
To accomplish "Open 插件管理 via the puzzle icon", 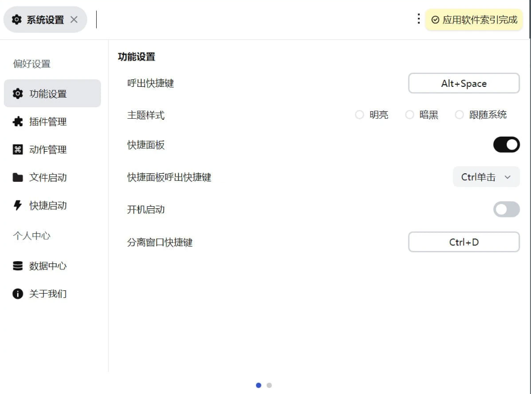I will (17, 121).
